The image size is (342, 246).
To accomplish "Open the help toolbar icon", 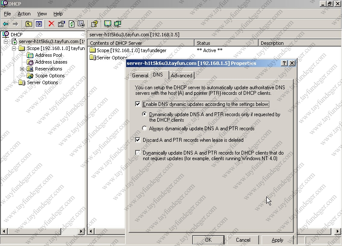I will pos(94,24).
